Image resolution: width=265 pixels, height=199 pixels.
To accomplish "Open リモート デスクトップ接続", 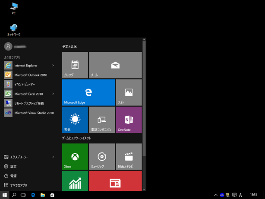I will coord(29,103).
